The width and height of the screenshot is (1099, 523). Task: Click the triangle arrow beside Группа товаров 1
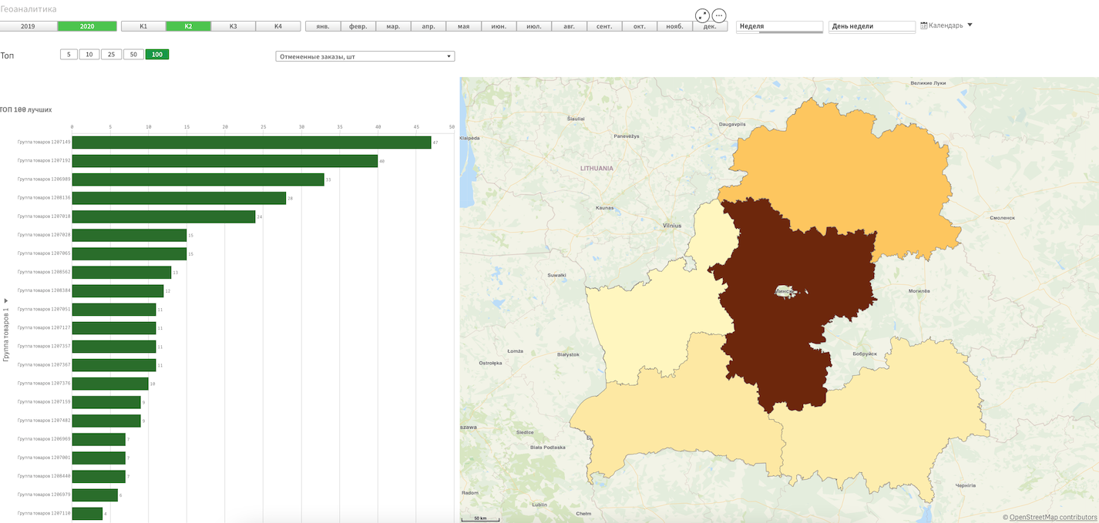point(6,300)
